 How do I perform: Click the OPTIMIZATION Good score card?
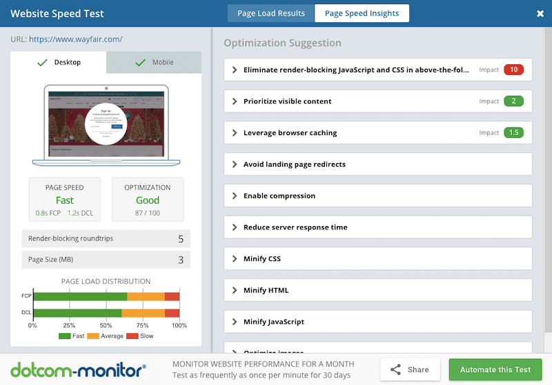[148, 200]
